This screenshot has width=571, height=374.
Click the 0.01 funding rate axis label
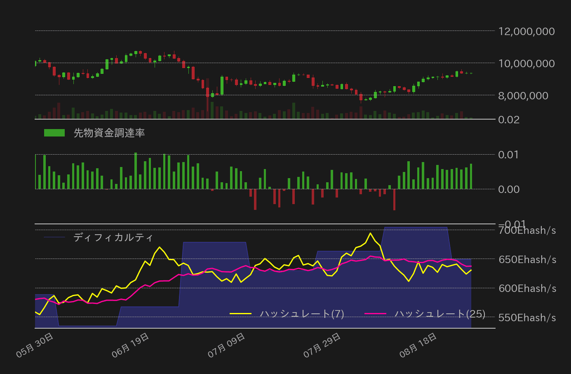point(508,155)
